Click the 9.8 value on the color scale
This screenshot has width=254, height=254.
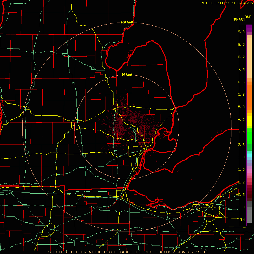click(x=241, y=32)
